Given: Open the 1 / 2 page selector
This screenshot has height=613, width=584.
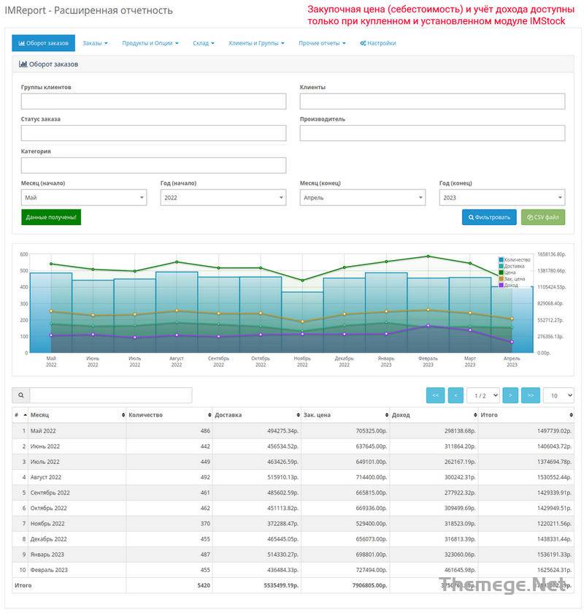Looking at the screenshot, I should coord(483,395).
